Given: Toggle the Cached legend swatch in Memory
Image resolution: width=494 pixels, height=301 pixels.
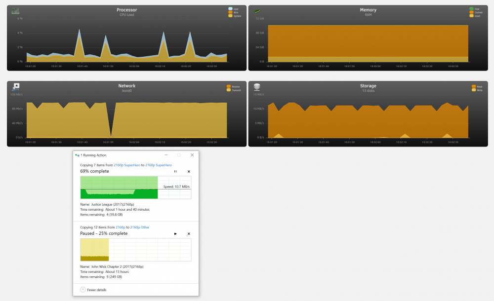Looking at the screenshot, I should tap(472, 12).
